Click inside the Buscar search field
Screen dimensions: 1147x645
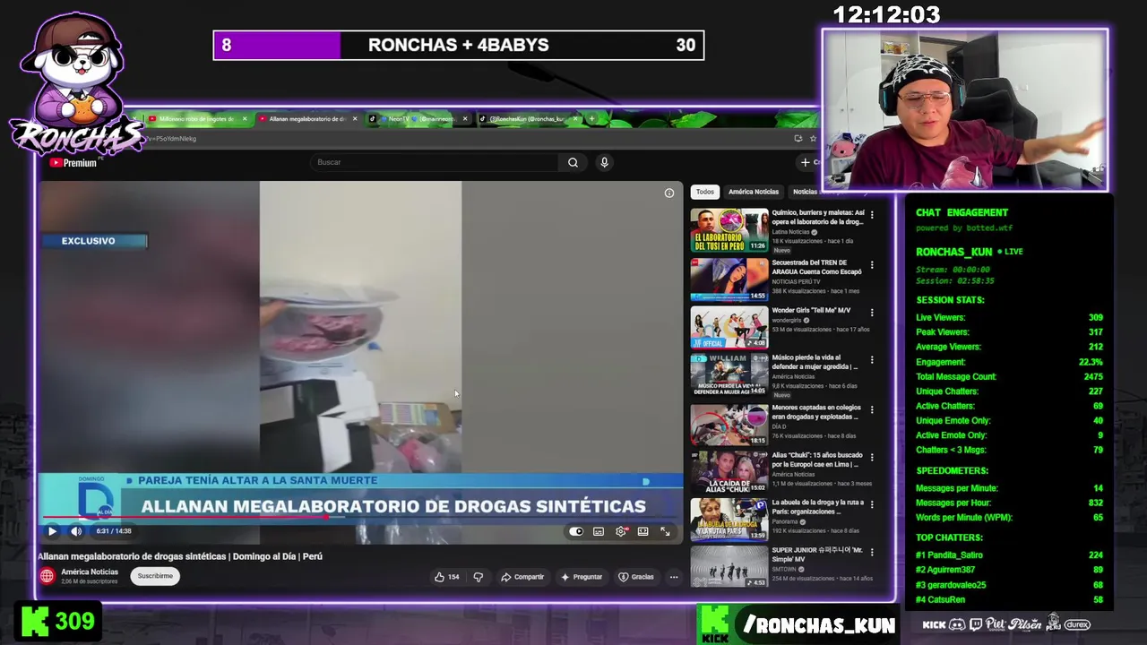point(436,162)
